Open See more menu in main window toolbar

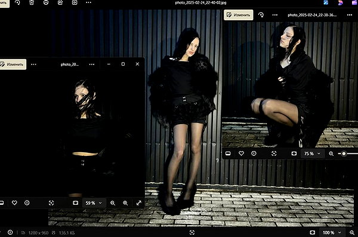88,2
